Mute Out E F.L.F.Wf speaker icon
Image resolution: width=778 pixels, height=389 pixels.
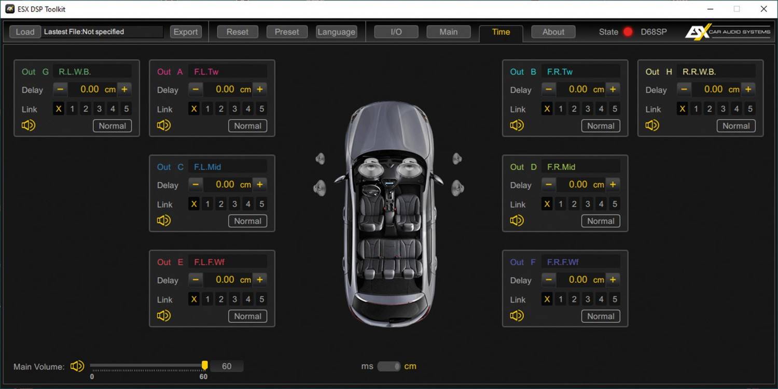tap(163, 315)
